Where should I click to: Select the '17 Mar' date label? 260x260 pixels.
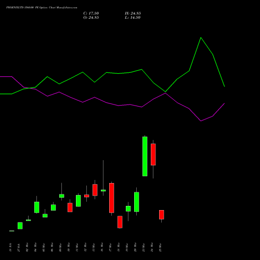pyautogui.click(x=110, y=248)
